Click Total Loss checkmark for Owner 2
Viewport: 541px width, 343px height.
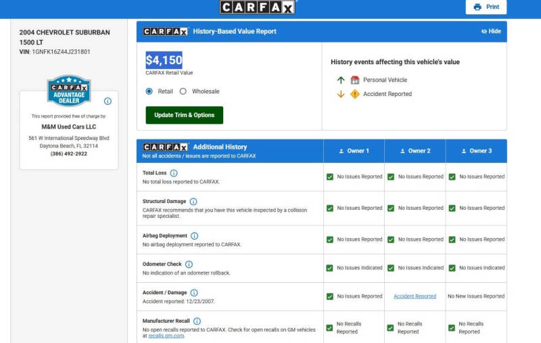click(x=391, y=177)
